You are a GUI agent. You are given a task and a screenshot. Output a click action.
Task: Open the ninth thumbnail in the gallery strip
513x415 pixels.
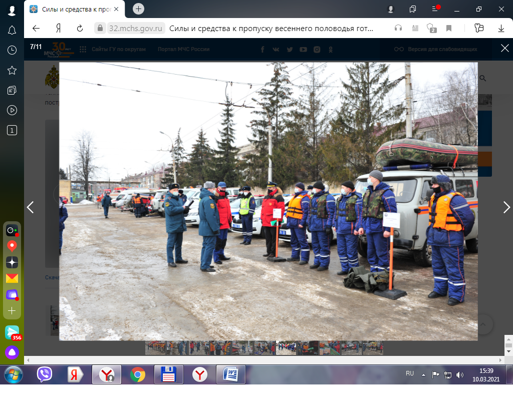click(x=330, y=348)
